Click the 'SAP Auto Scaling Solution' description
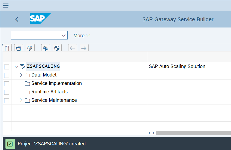 pyautogui.click(x=177, y=66)
